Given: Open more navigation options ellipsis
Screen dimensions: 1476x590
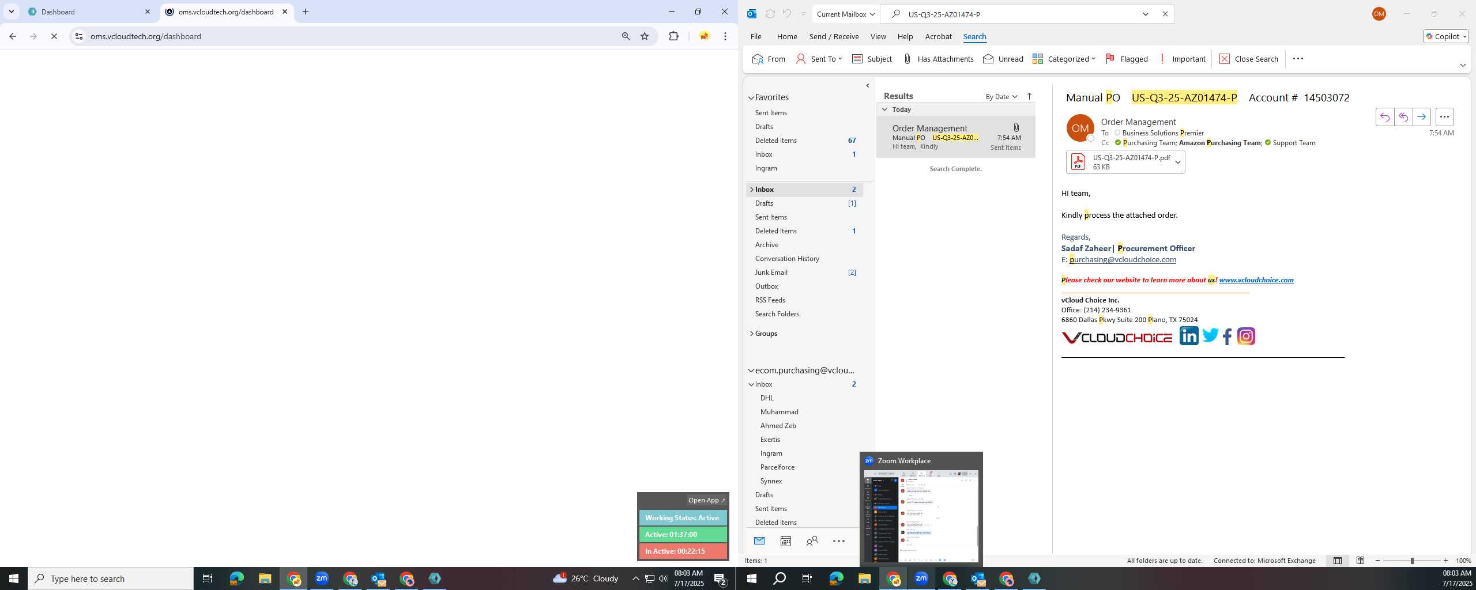Looking at the screenshot, I should pos(839,541).
